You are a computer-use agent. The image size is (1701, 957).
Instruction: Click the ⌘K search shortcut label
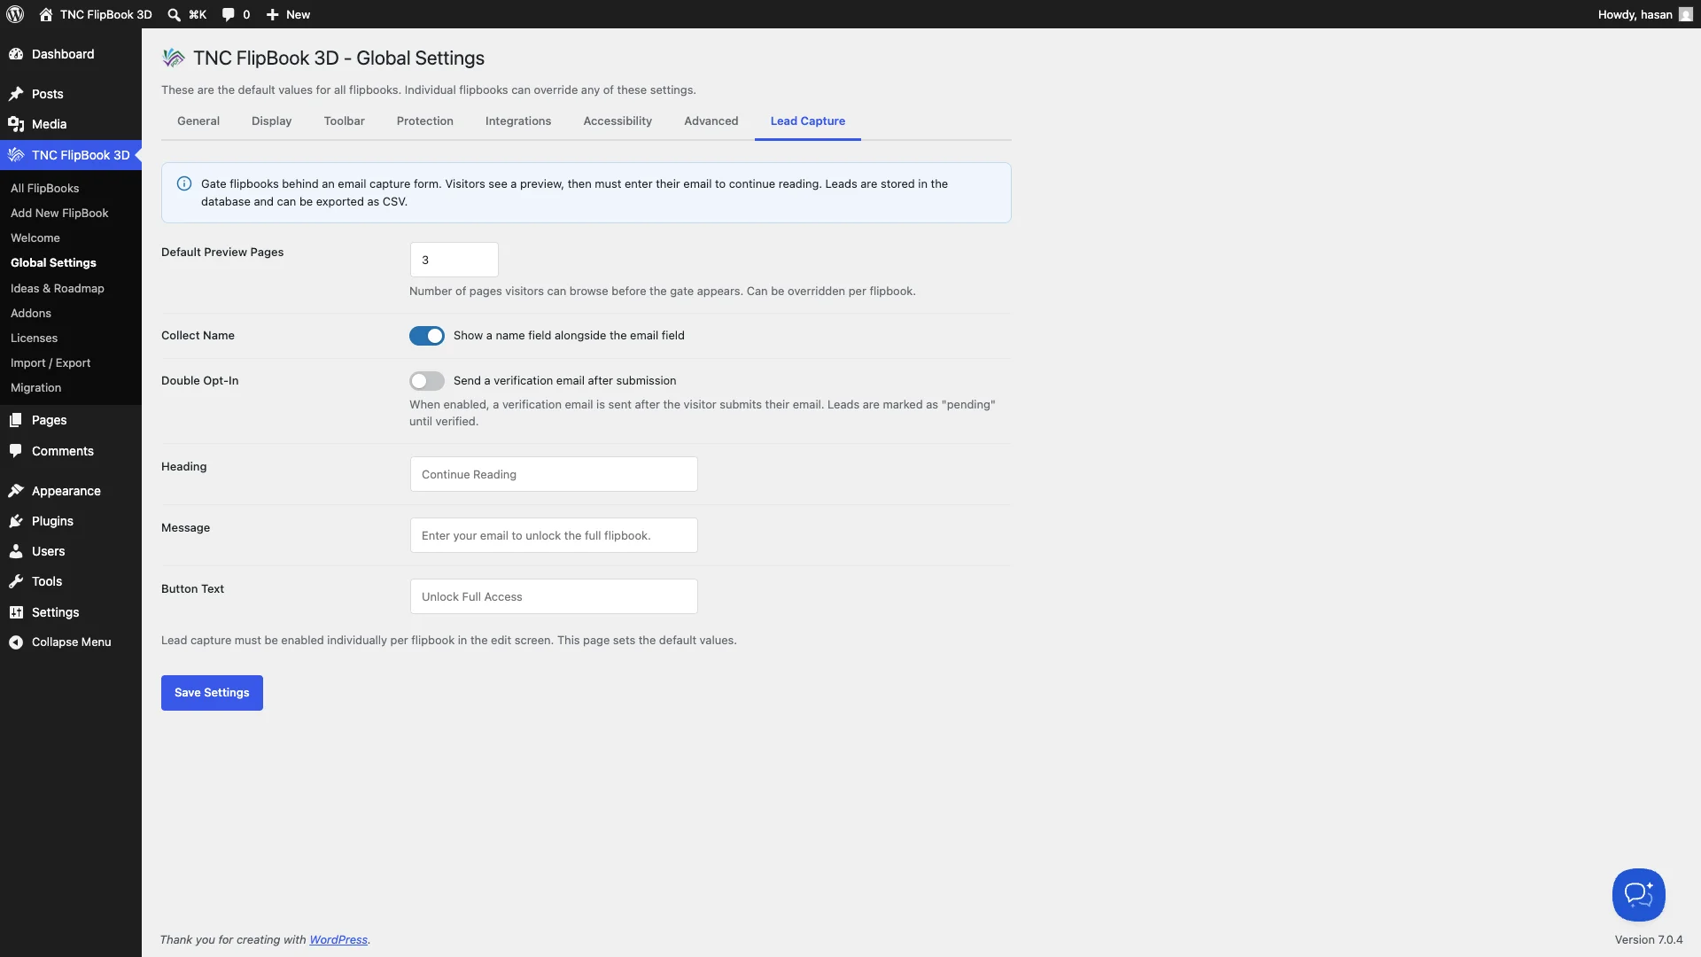pos(198,14)
